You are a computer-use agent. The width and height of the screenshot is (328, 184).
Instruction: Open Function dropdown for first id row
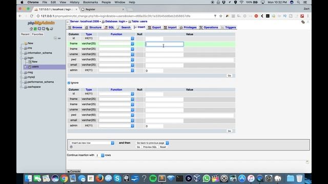pyautogui.click(x=116, y=38)
